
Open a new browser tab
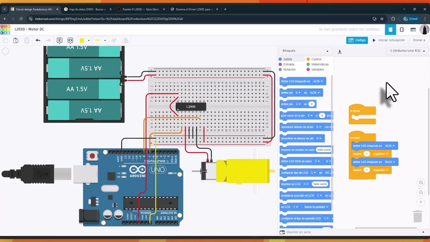[x=225, y=9]
